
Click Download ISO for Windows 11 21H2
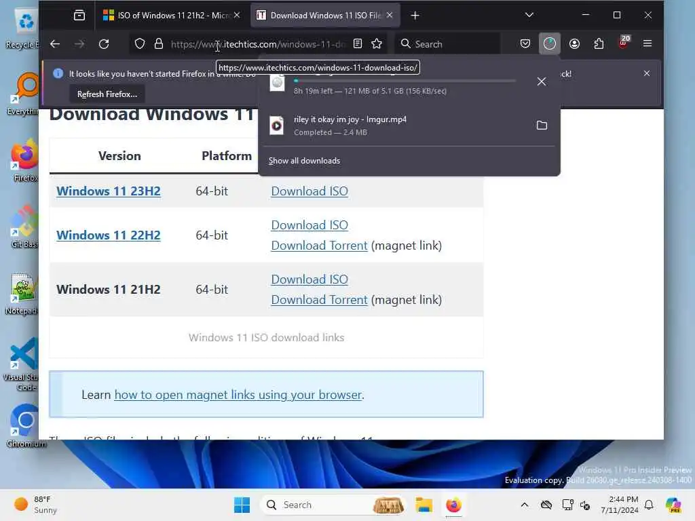pos(309,279)
